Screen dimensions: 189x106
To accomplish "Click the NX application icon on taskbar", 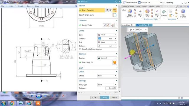I will (29, 103).
